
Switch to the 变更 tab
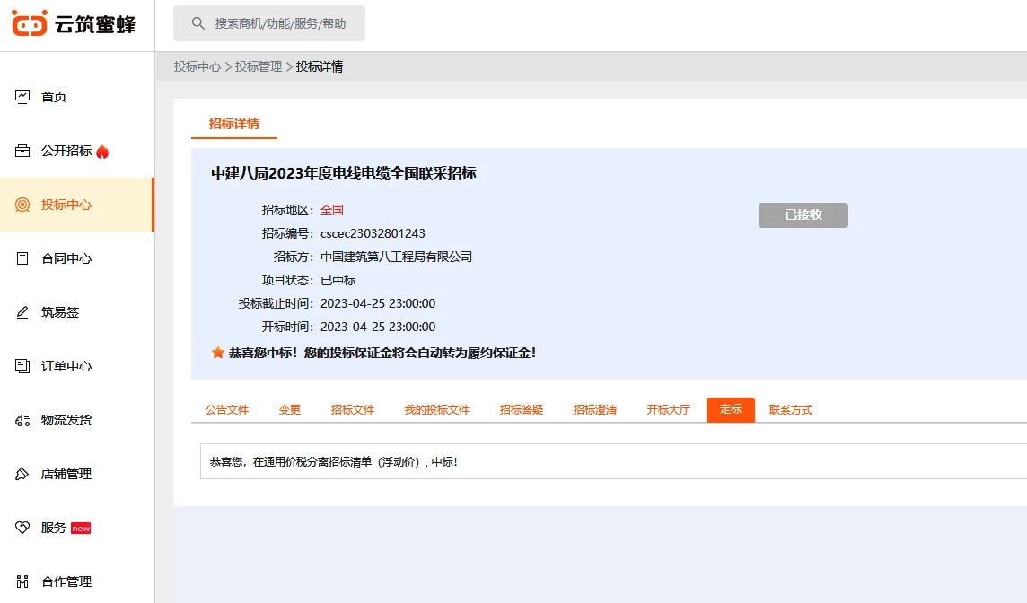[289, 410]
